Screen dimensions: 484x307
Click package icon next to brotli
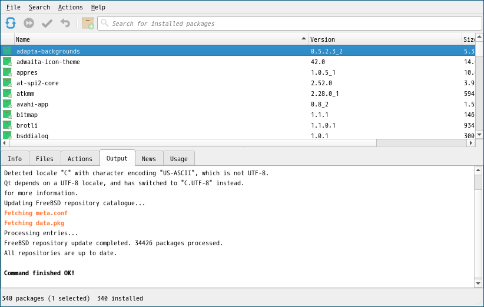pos(8,125)
